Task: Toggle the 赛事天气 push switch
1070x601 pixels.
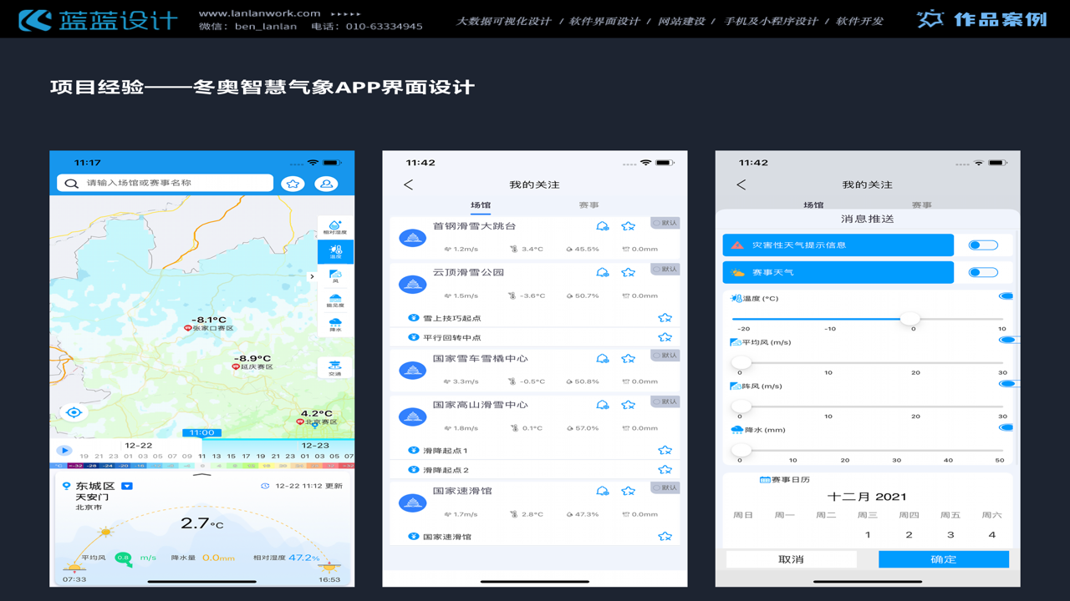Action: pos(983,272)
